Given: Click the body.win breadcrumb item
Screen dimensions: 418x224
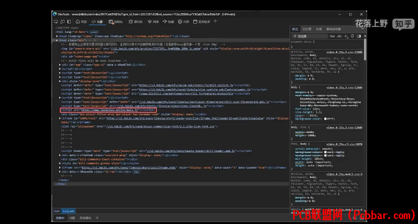Looking at the screenshot, I should click(x=68, y=211).
